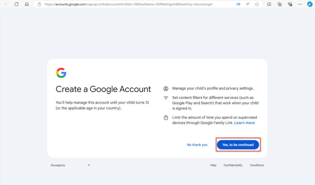Viewport: 315px width, 185px height.
Task: Open the Confidentiality footer link
Action: click(x=233, y=165)
